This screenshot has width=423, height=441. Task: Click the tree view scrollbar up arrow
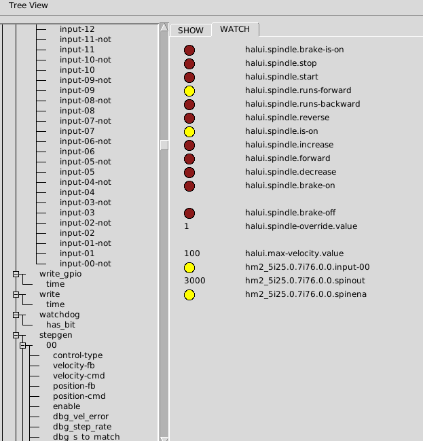coord(164,28)
